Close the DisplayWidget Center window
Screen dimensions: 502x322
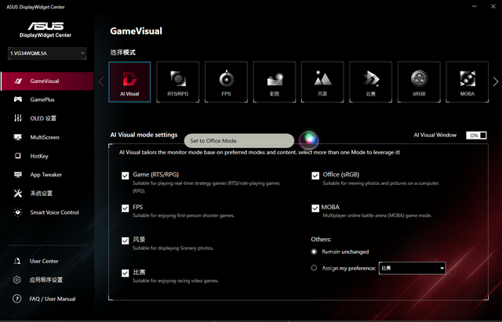click(x=493, y=6)
